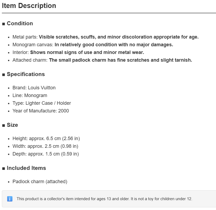Click the Interior condition line

click(x=78, y=52)
